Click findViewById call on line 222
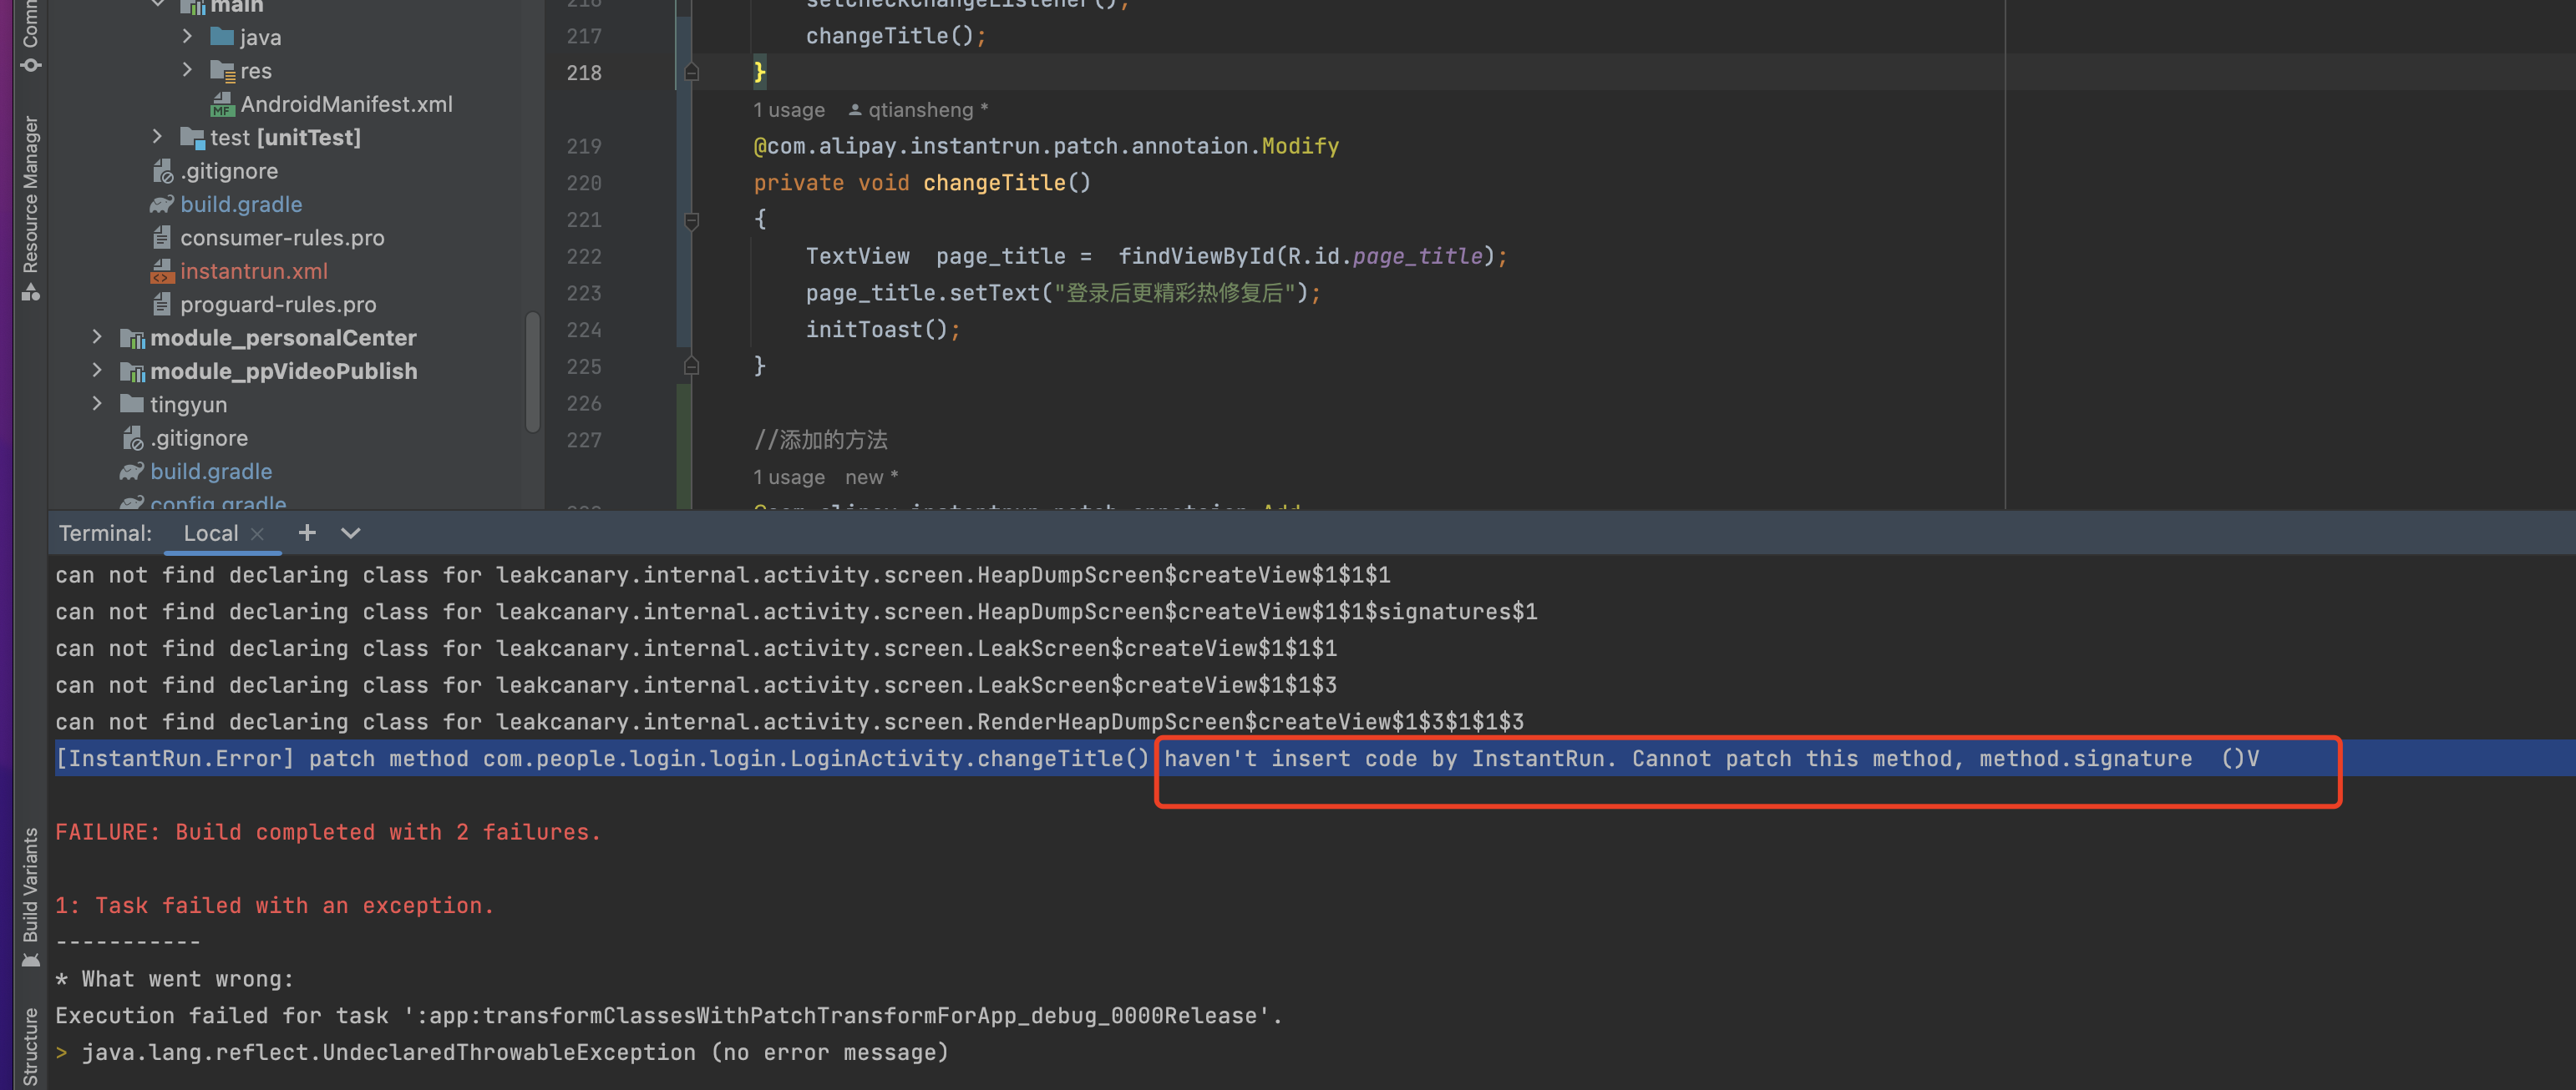 tap(1196, 255)
